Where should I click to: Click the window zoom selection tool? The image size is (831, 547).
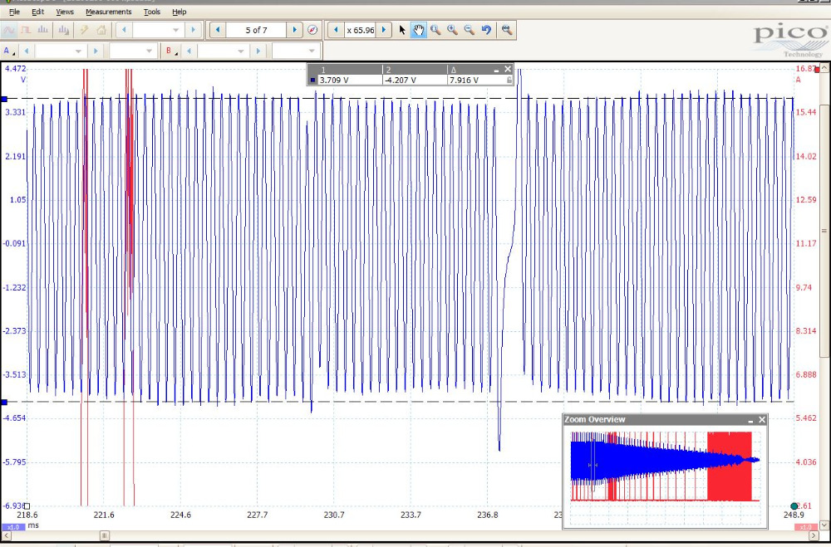(435, 30)
